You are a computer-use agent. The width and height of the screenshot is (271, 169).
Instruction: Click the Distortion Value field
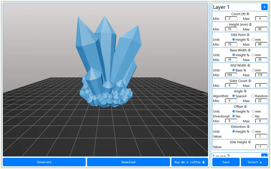261,136
